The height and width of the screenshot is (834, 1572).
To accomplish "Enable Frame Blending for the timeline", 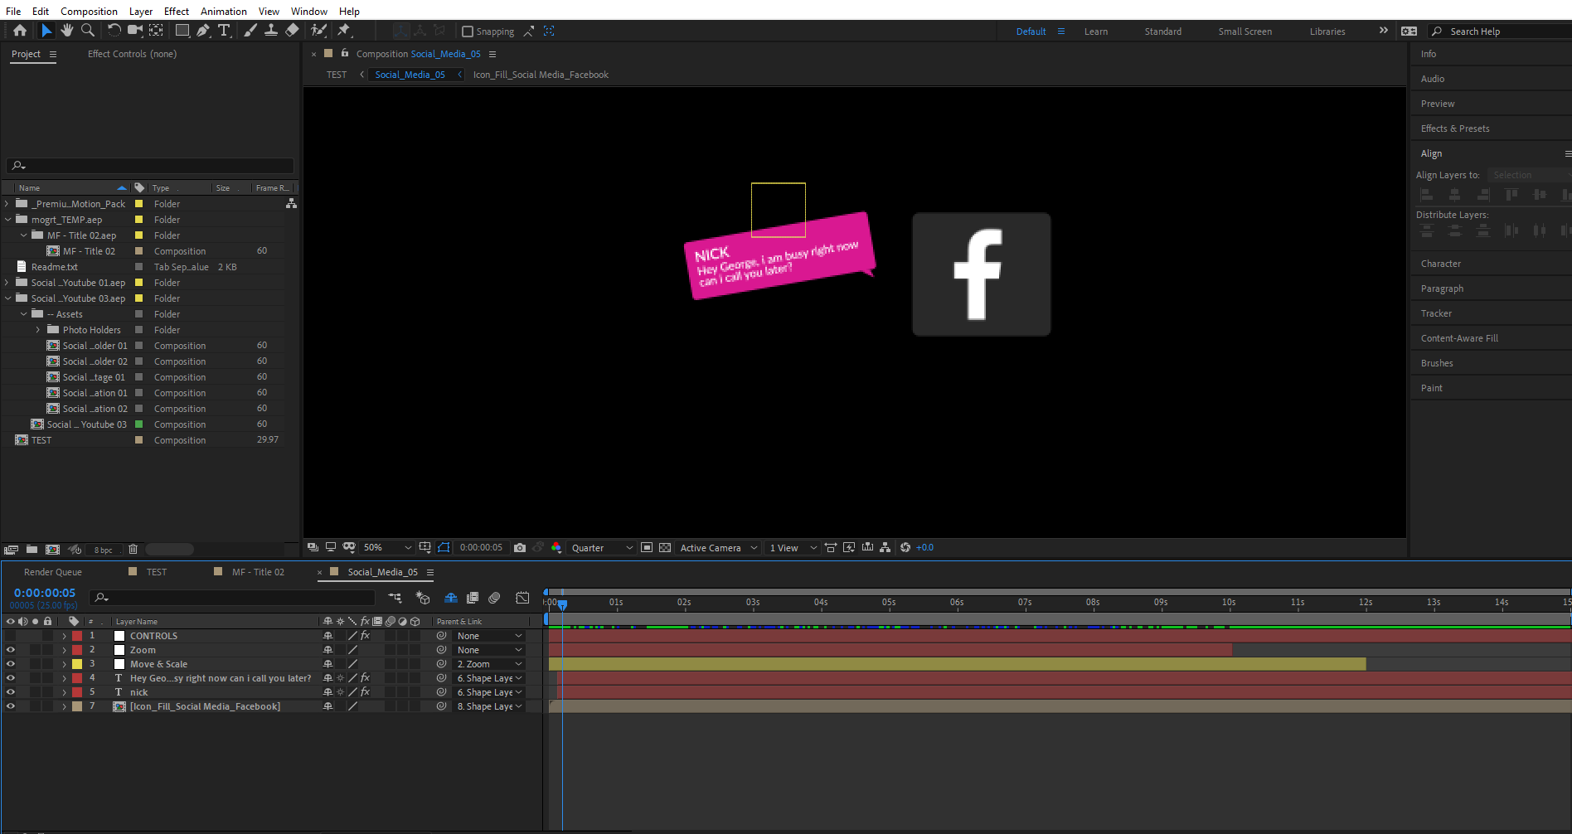I will tap(473, 598).
